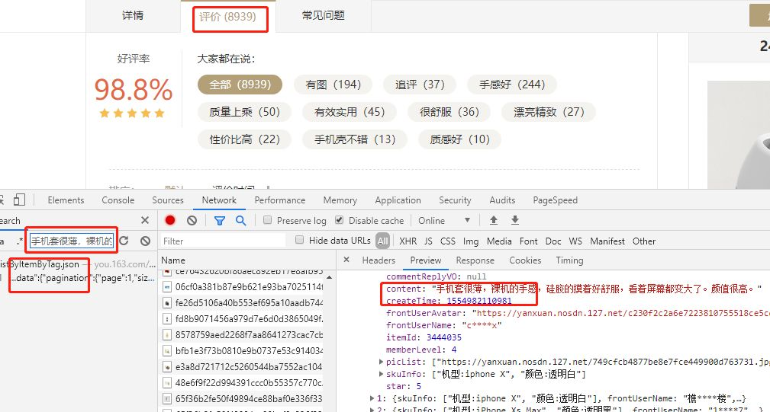Switch to the Performance panel
Image resolution: width=770 pixels, height=412 pixels.
280,200
